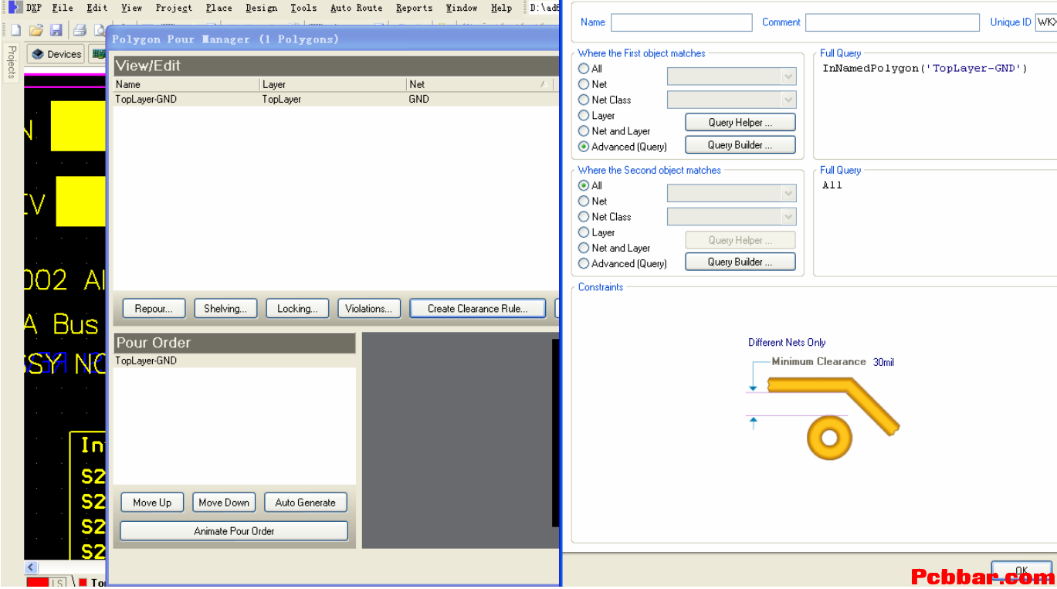The height and width of the screenshot is (589, 1057).
Task: Open the Project menu
Action: (174, 8)
